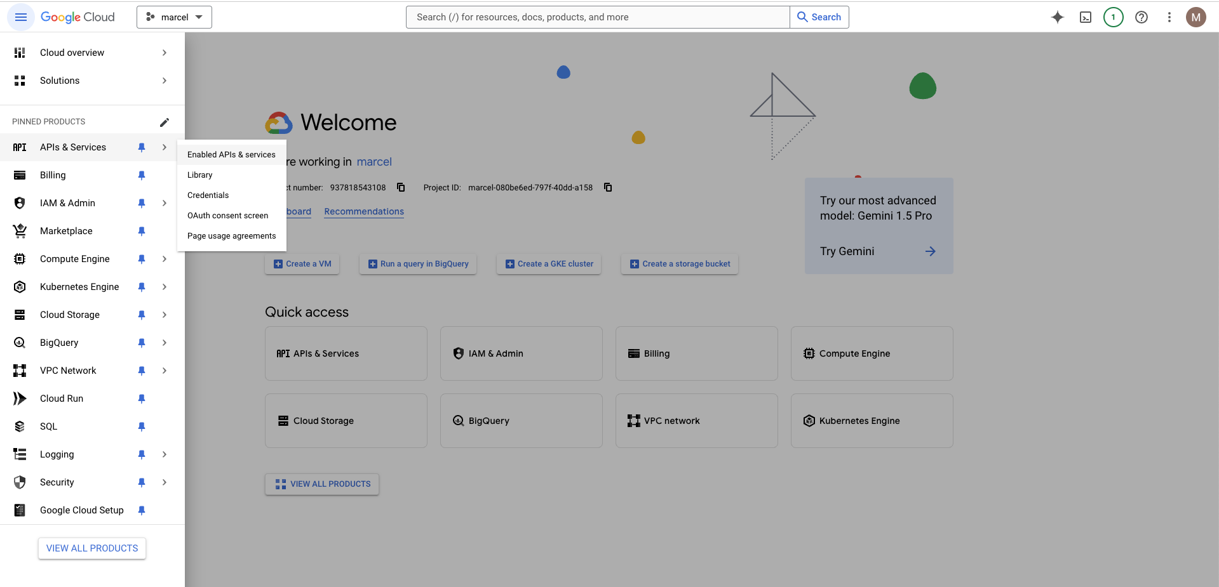Click the Billing icon in sidebar
This screenshot has width=1219, height=587.
[x=20, y=175]
